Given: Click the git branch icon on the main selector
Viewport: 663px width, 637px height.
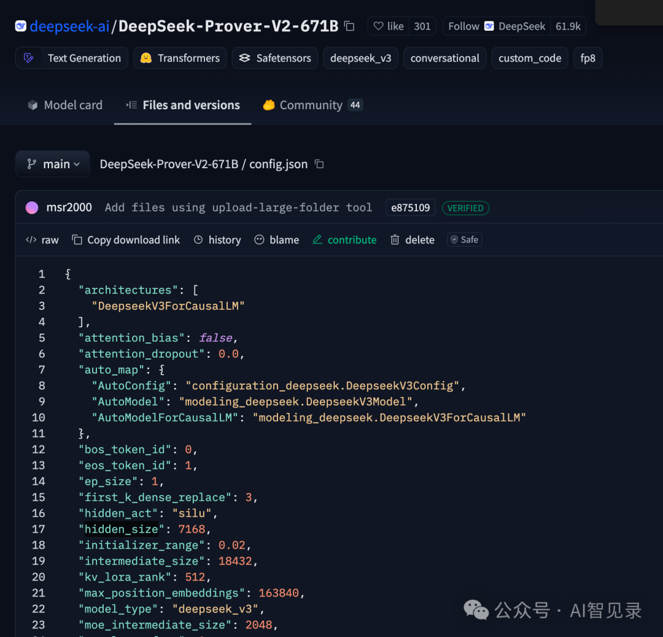Looking at the screenshot, I should pos(31,164).
